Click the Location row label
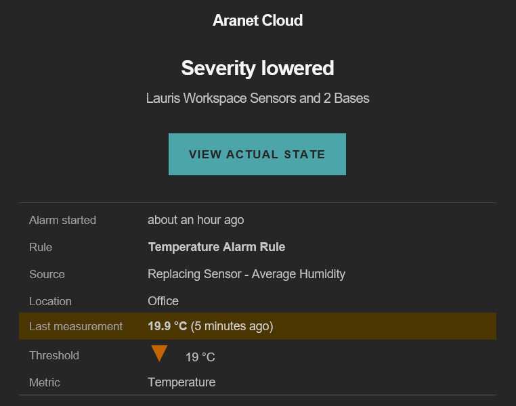The height and width of the screenshot is (406, 516). point(50,301)
